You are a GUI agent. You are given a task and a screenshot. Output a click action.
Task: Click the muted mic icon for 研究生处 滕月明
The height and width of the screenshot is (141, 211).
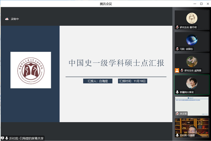[177, 27]
